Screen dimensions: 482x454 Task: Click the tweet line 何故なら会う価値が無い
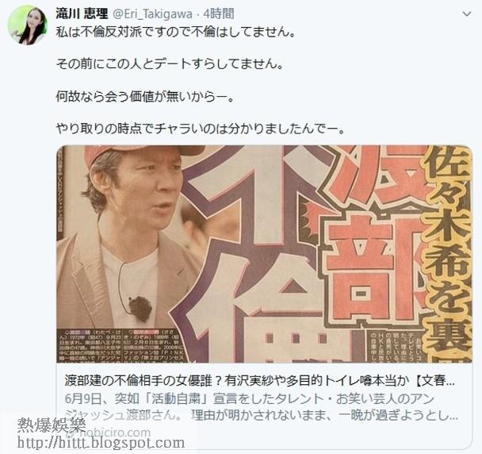[x=145, y=97]
